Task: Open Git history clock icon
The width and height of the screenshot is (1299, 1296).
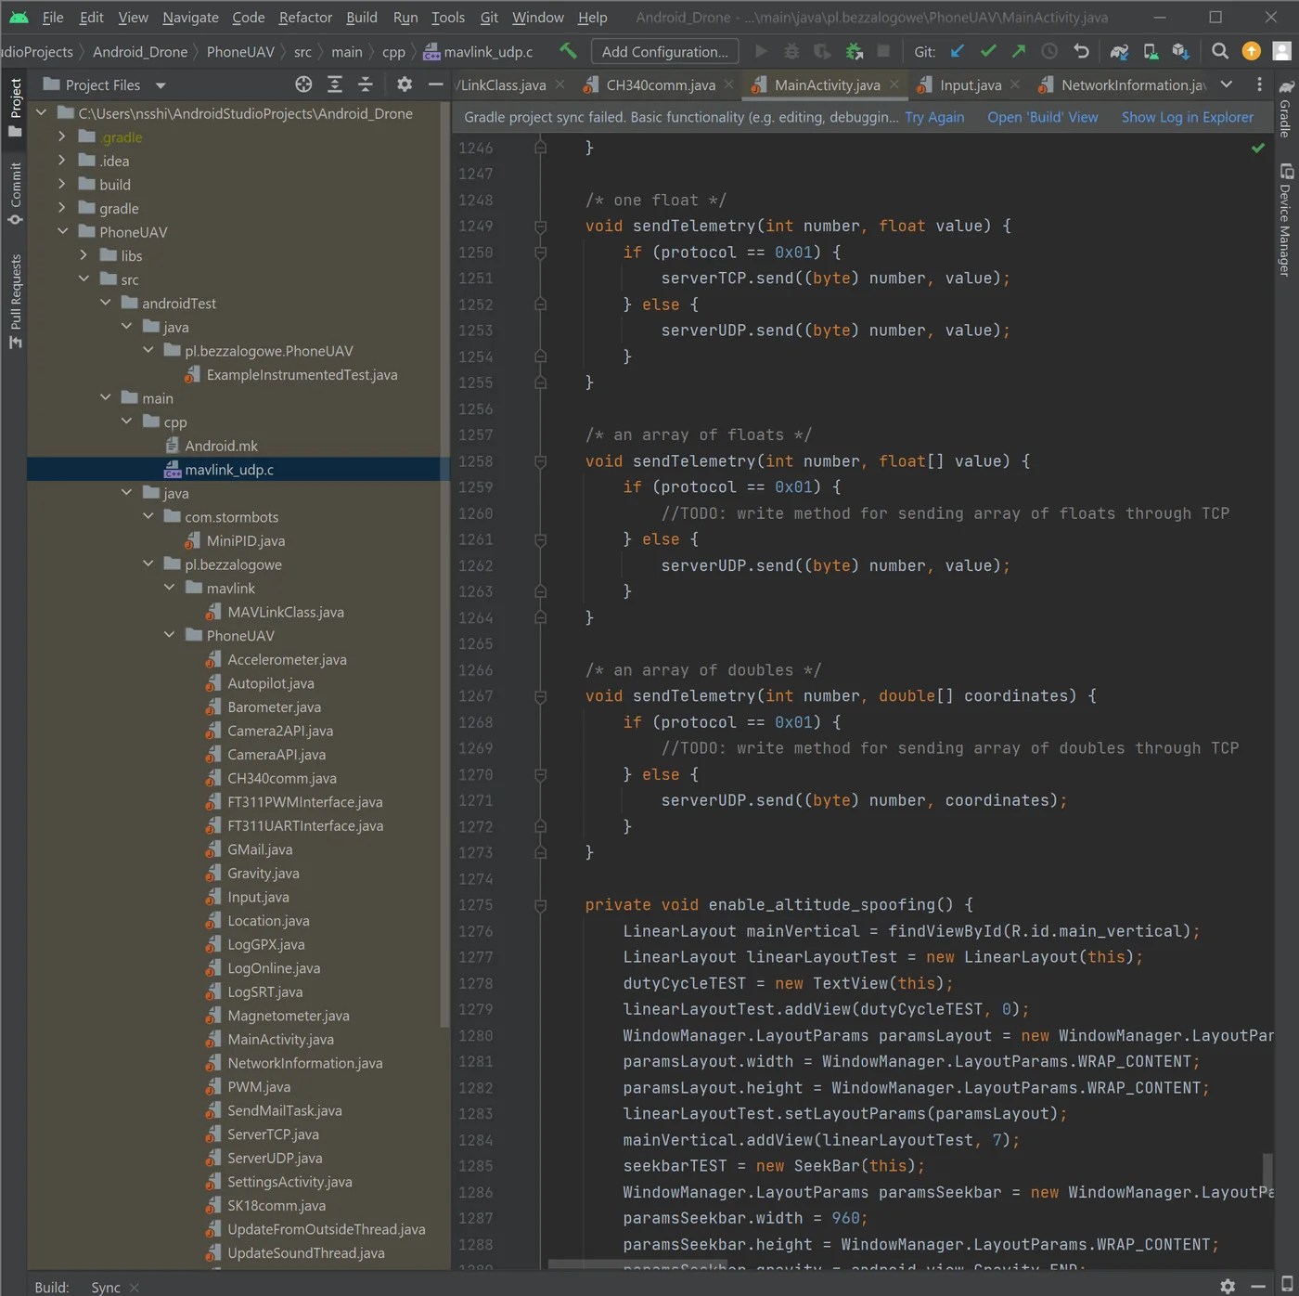Action: tap(1049, 51)
